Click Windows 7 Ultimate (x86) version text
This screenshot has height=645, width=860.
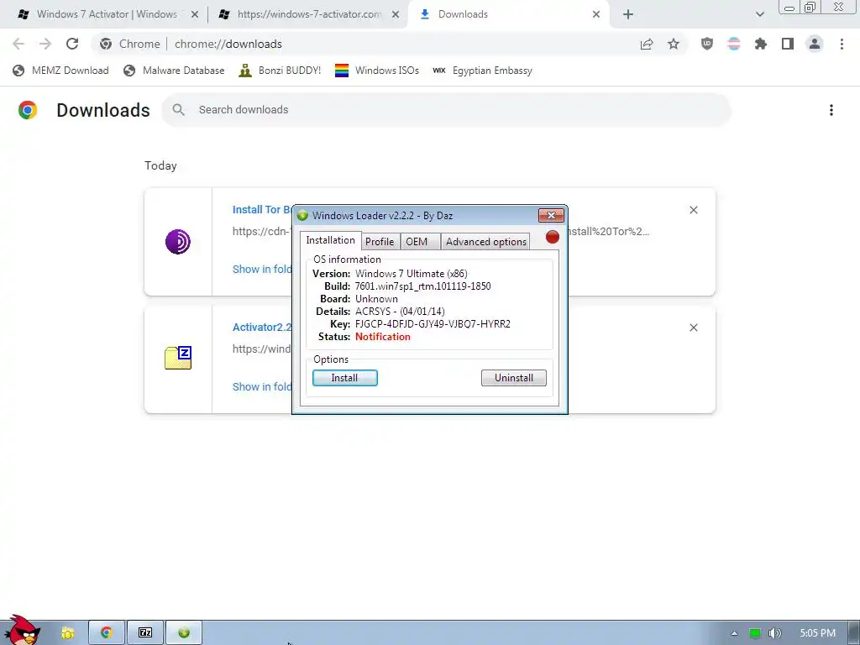tap(412, 274)
